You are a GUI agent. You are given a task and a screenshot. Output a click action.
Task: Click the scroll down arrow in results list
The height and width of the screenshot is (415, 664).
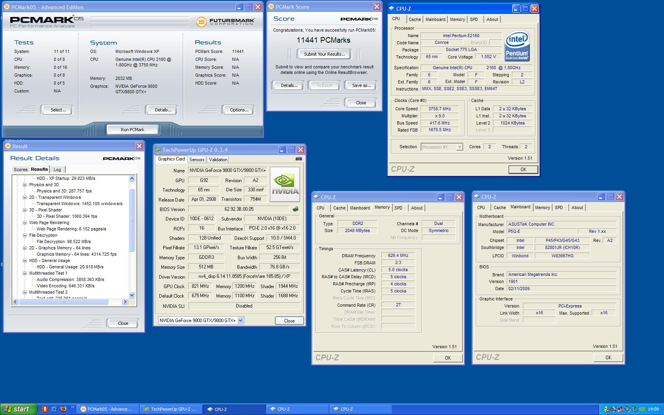tap(132, 295)
